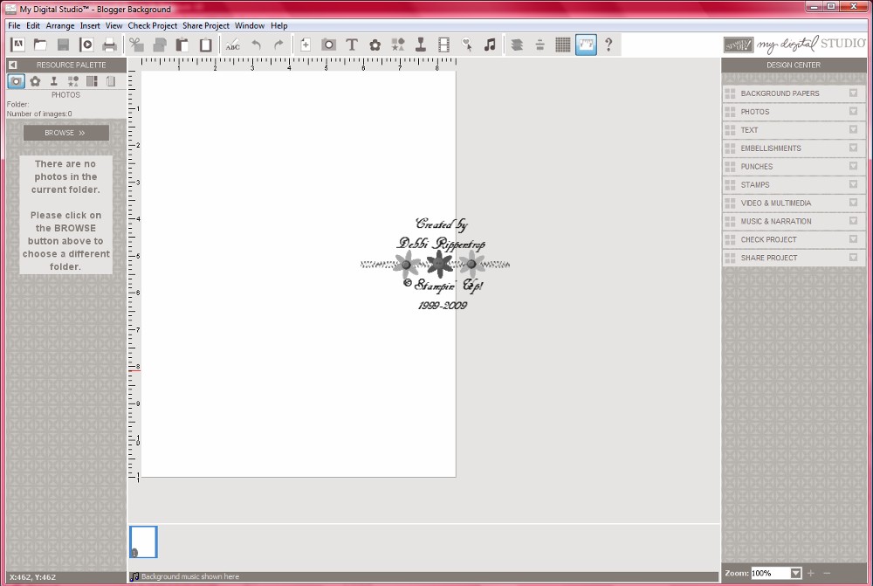Expand the Background Papers section arrow
The image size is (873, 586).
point(853,93)
